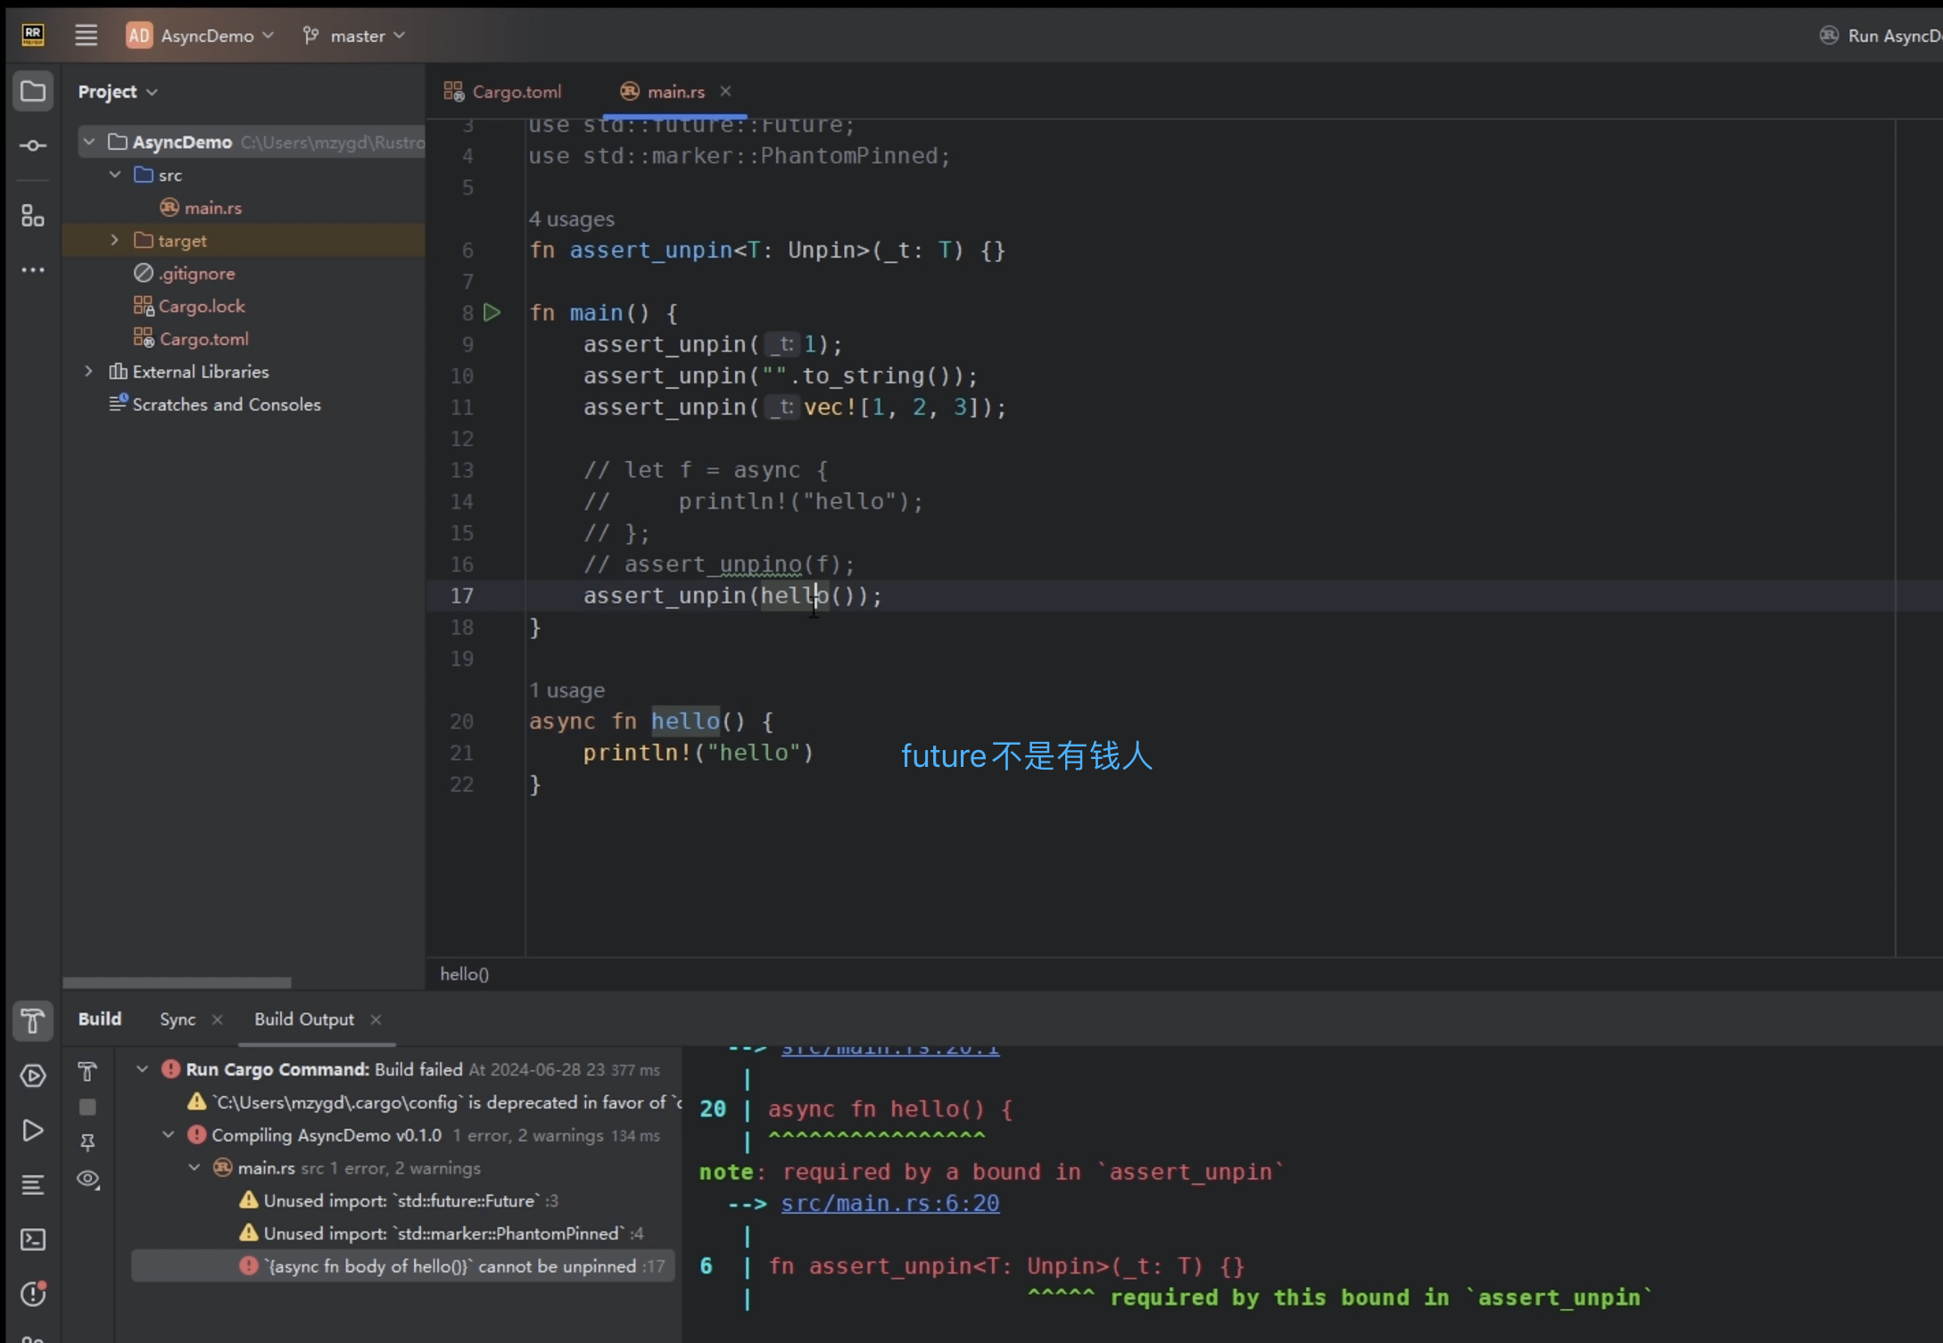
Task: Collapse the Run Cargo Command build node
Action: [142, 1068]
